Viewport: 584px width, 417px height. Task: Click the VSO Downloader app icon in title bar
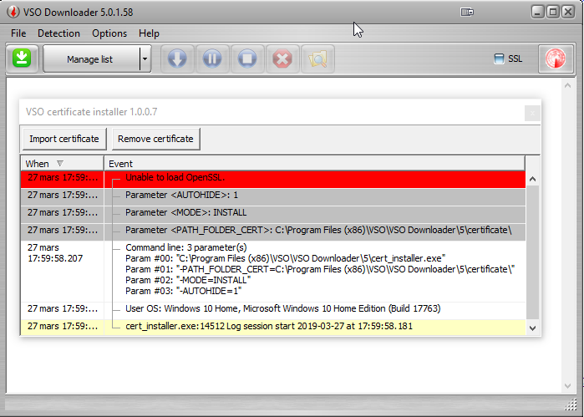coord(13,12)
